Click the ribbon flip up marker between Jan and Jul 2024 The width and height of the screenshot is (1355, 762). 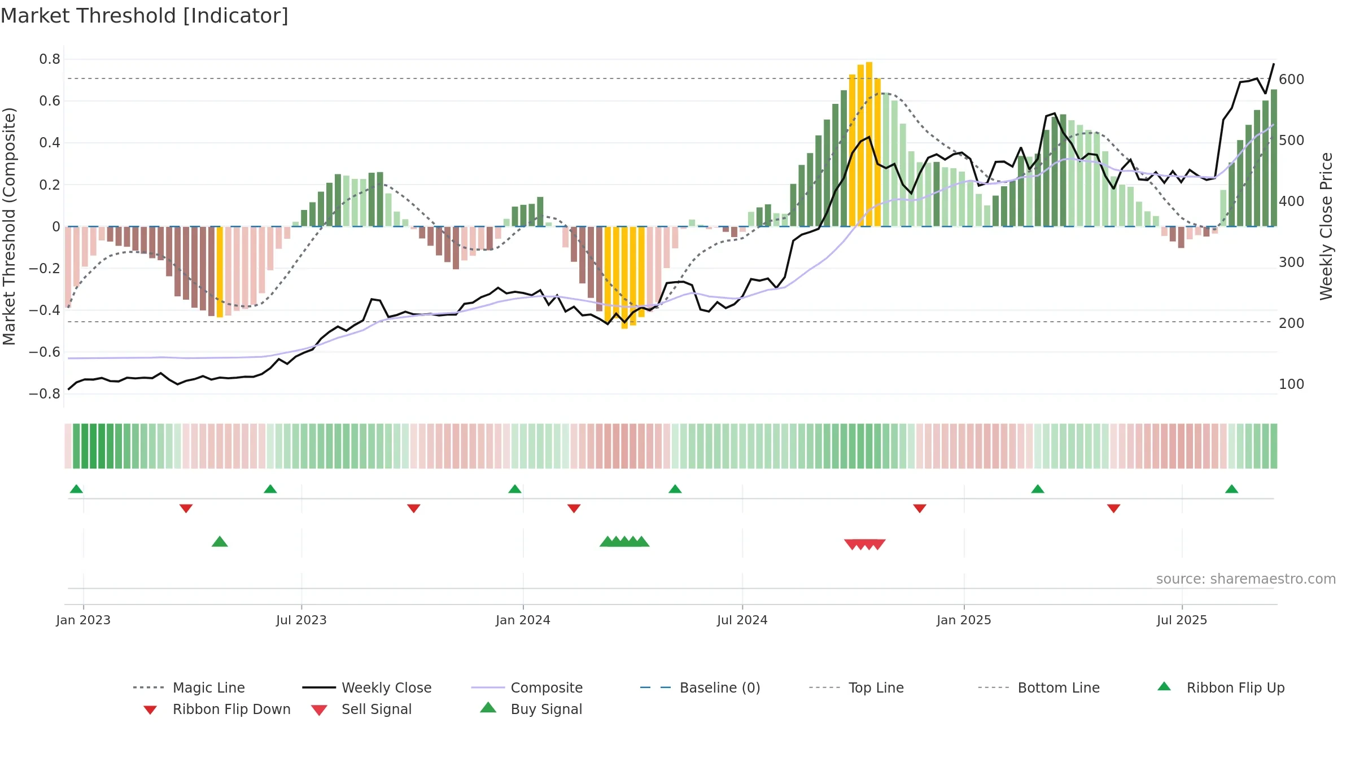pos(675,489)
